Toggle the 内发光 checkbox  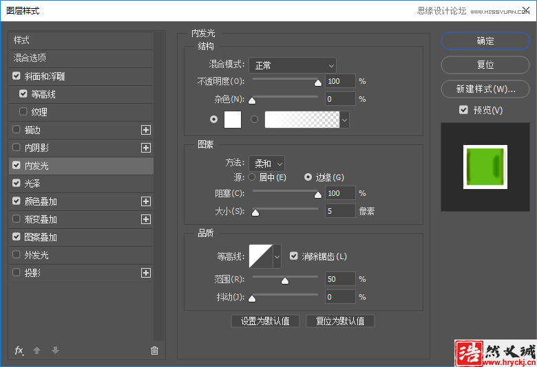(17, 165)
